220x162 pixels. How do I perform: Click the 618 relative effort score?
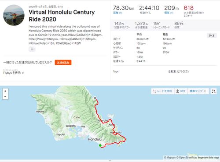189,8
